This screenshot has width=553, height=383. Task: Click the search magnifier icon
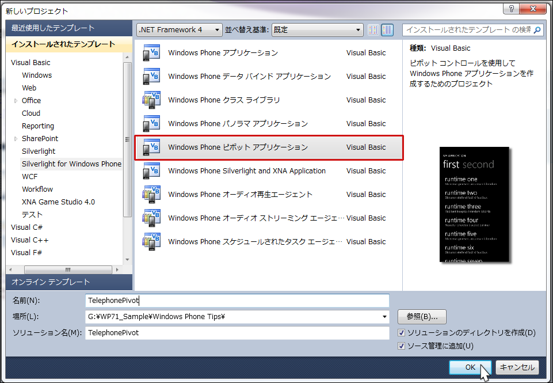[537, 30]
